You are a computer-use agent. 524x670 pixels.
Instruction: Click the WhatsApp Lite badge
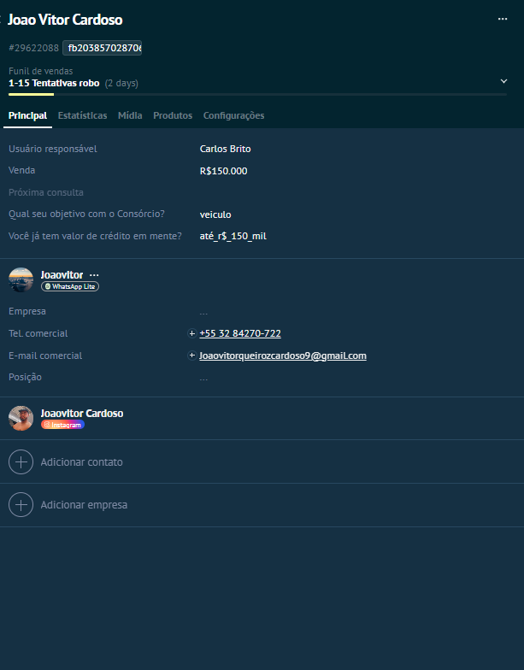pyautogui.click(x=70, y=287)
